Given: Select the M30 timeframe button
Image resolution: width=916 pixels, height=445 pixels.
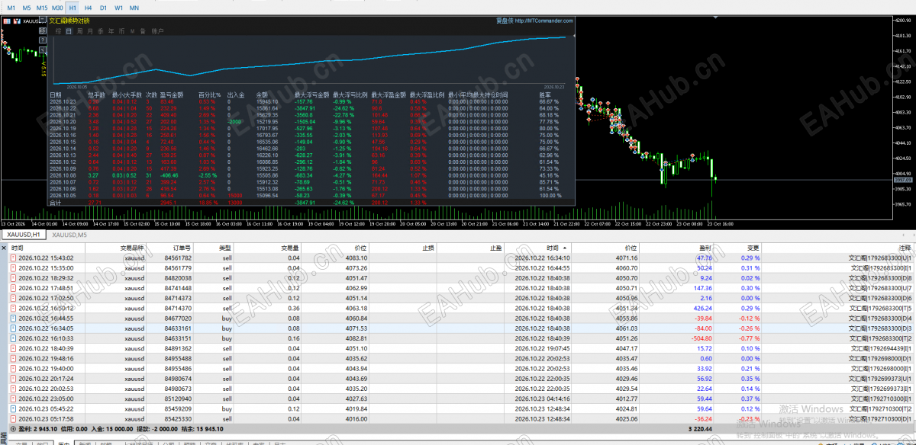Looking at the screenshot, I should 58,8.
